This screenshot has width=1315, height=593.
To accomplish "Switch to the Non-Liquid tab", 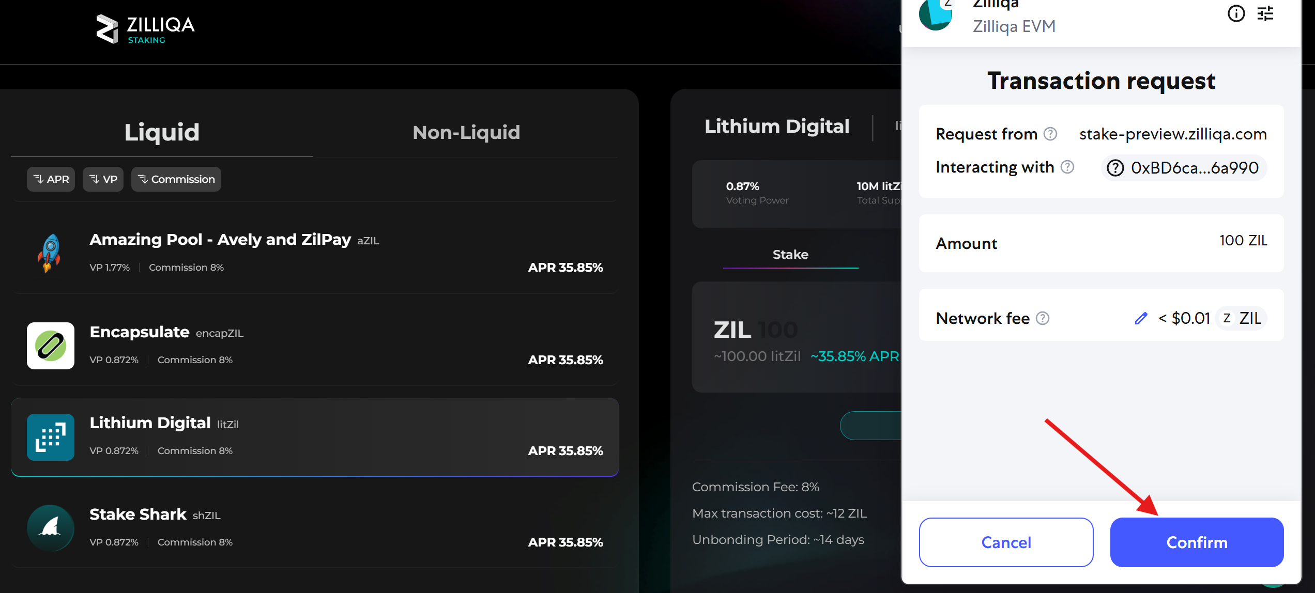I will [x=466, y=132].
